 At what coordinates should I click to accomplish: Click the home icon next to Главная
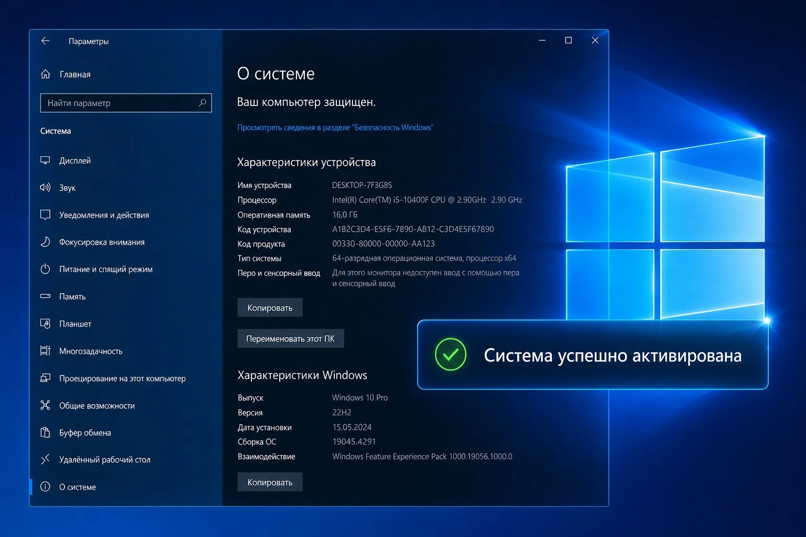click(46, 74)
